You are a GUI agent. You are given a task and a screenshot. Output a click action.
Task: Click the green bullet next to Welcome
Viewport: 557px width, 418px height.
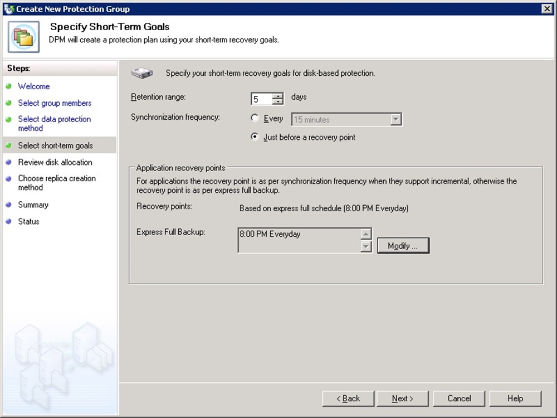[8, 86]
